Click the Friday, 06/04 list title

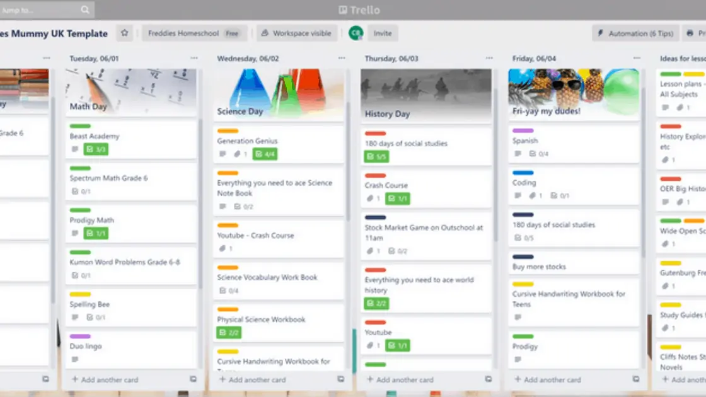point(534,59)
